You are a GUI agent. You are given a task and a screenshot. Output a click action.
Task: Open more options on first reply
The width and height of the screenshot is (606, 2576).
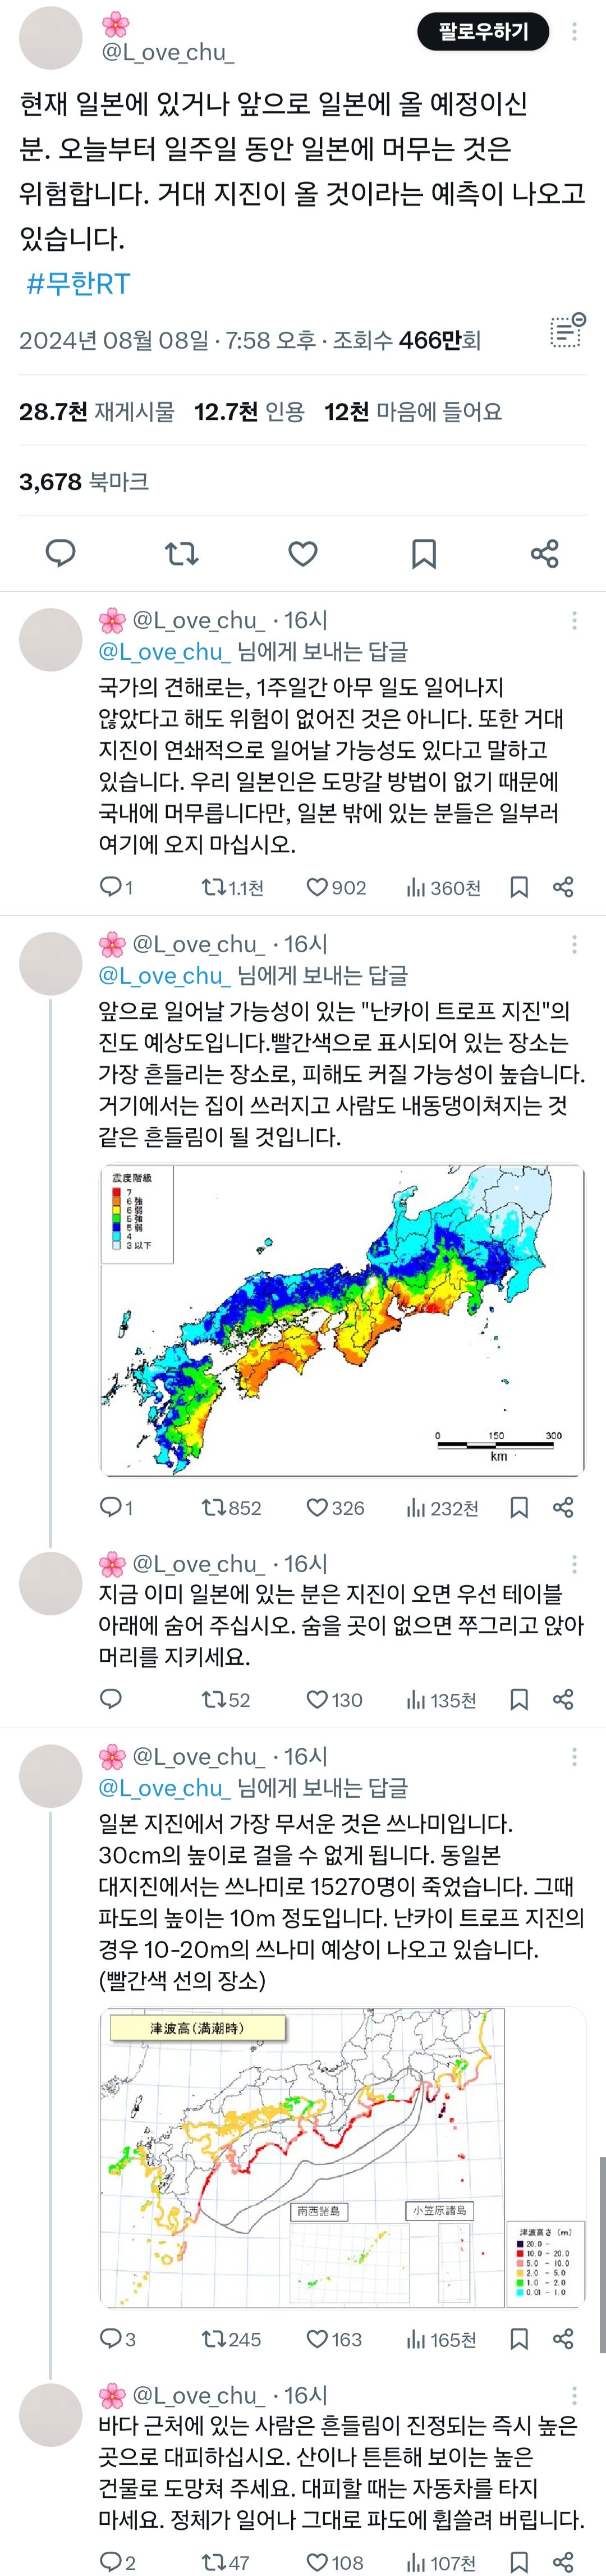[574, 621]
